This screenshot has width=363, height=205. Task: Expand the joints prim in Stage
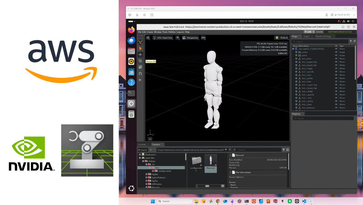pyautogui.click(x=296, y=55)
